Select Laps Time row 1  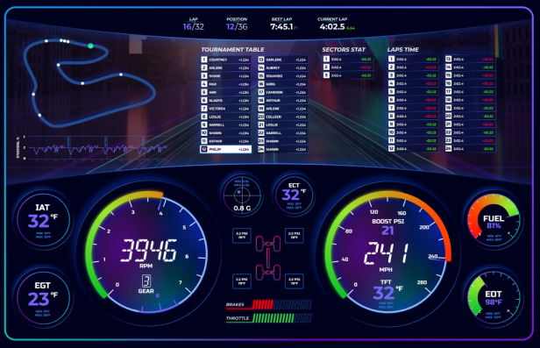(x=413, y=60)
